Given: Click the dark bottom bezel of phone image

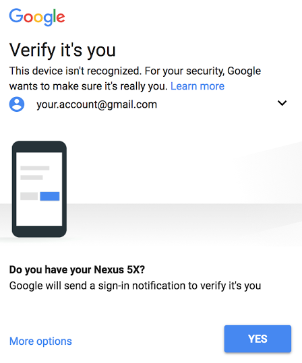Looking at the screenshot, I should click(x=39, y=232).
